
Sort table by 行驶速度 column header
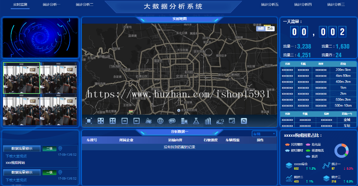coord(210,140)
